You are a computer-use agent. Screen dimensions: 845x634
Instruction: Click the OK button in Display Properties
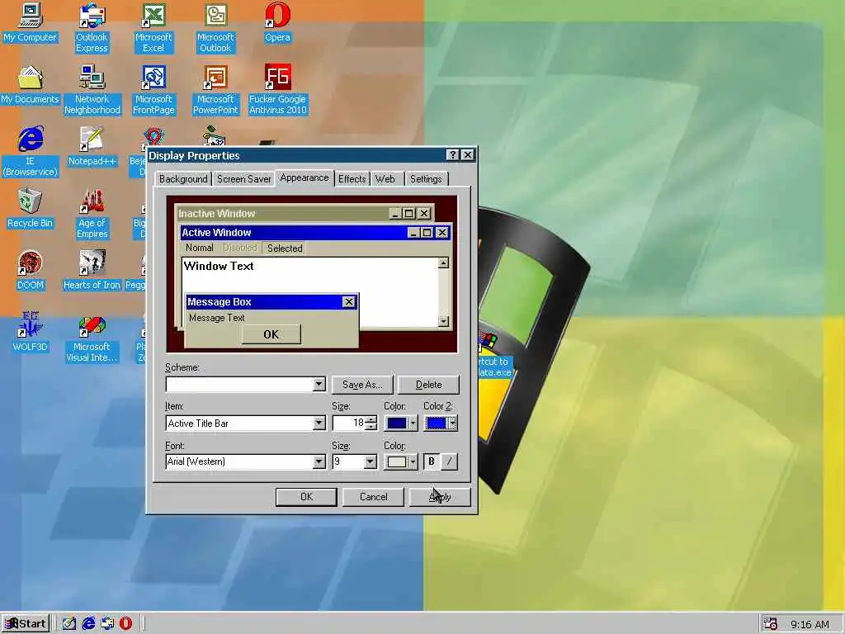(306, 497)
